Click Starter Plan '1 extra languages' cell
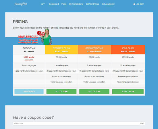Screen dimensions: 158x129 (61, 65)
